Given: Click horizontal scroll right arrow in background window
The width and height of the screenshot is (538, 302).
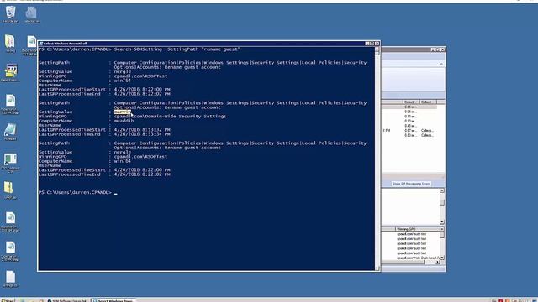Looking at the screenshot, I should (437, 263).
